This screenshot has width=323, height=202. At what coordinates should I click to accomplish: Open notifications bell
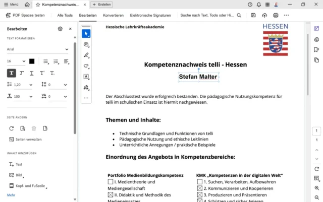(259, 5)
